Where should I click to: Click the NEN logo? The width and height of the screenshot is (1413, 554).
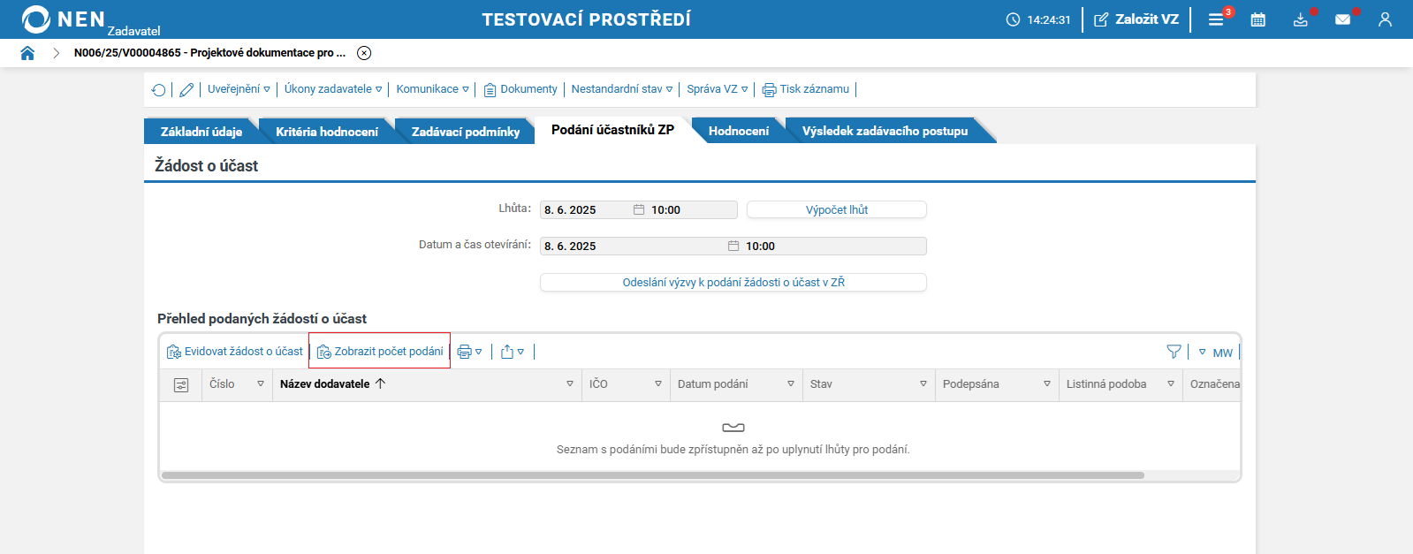point(90,19)
